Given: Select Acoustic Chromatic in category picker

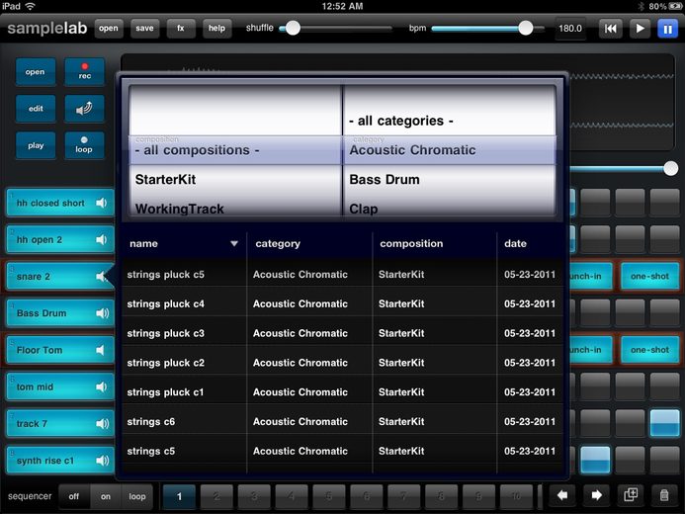Looking at the screenshot, I should tap(450, 150).
